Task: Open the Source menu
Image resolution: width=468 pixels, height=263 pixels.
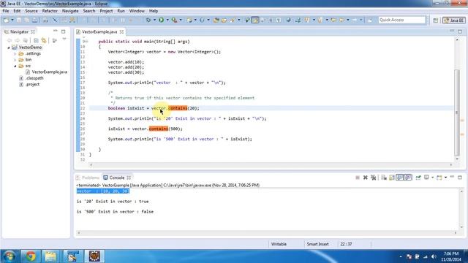Action: click(x=31, y=11)
